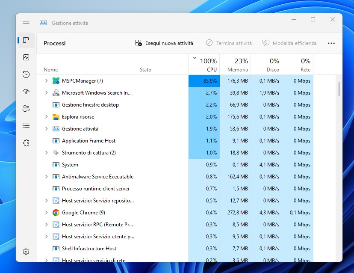Expand Host servizio: RPC group
The width and height of the screenshot is (354, 273).
46,224
